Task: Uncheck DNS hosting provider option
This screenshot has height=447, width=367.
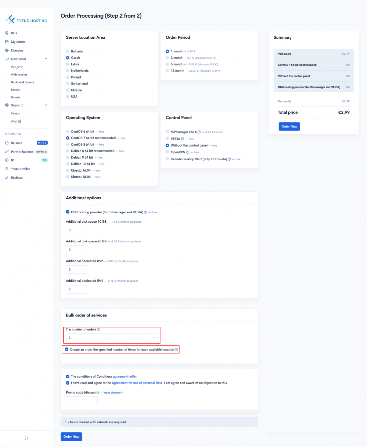Action: [x=68, y=212]
